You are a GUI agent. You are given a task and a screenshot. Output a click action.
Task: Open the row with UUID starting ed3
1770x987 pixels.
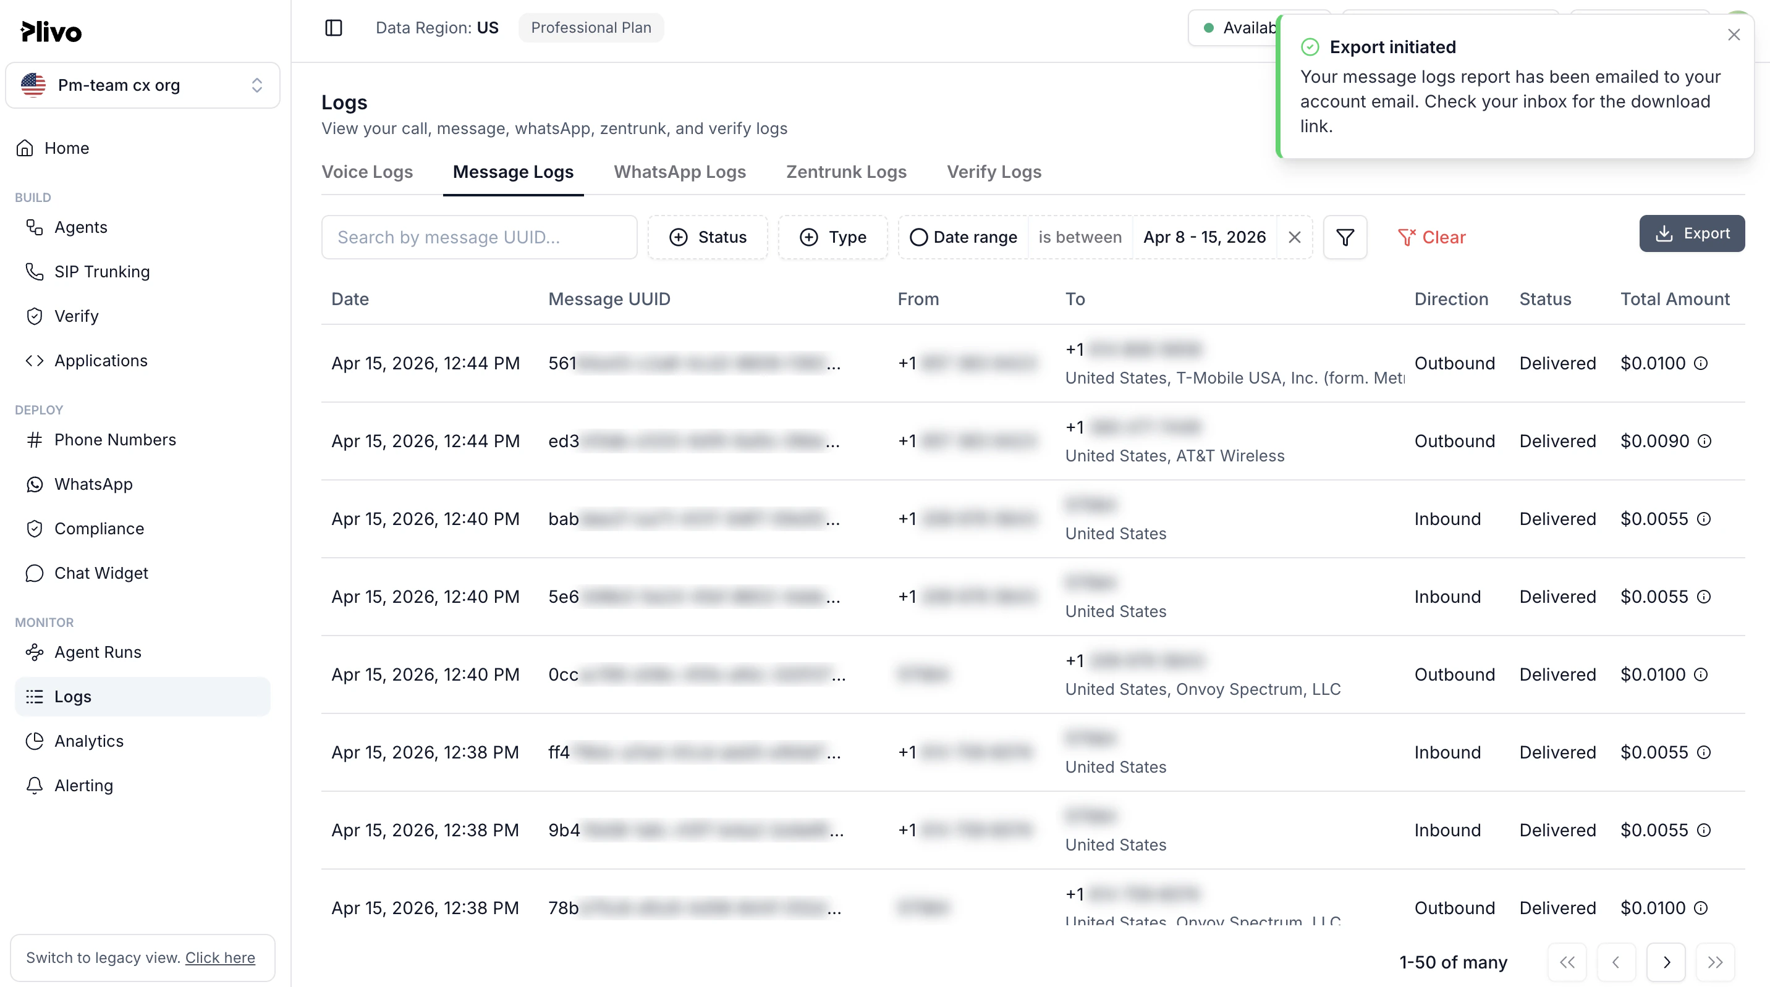click(x=1033, y=442)
